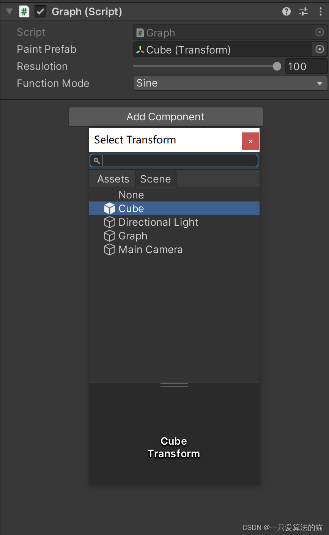329x535 pixels.
Task: Click the cube icon beside Cube in the list
Action: [109, 208]
